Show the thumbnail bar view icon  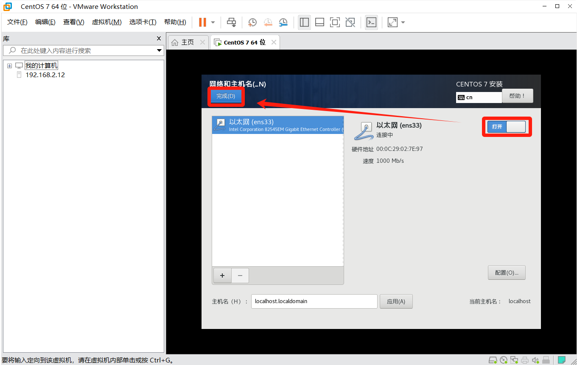(x=319, y=22)
